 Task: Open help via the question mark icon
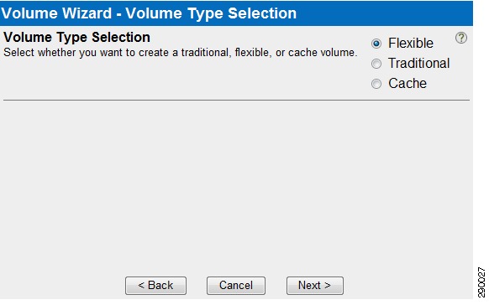point(461,38)
